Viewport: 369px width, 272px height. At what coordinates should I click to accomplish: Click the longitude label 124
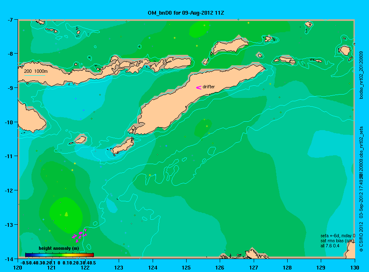[153, 267]
